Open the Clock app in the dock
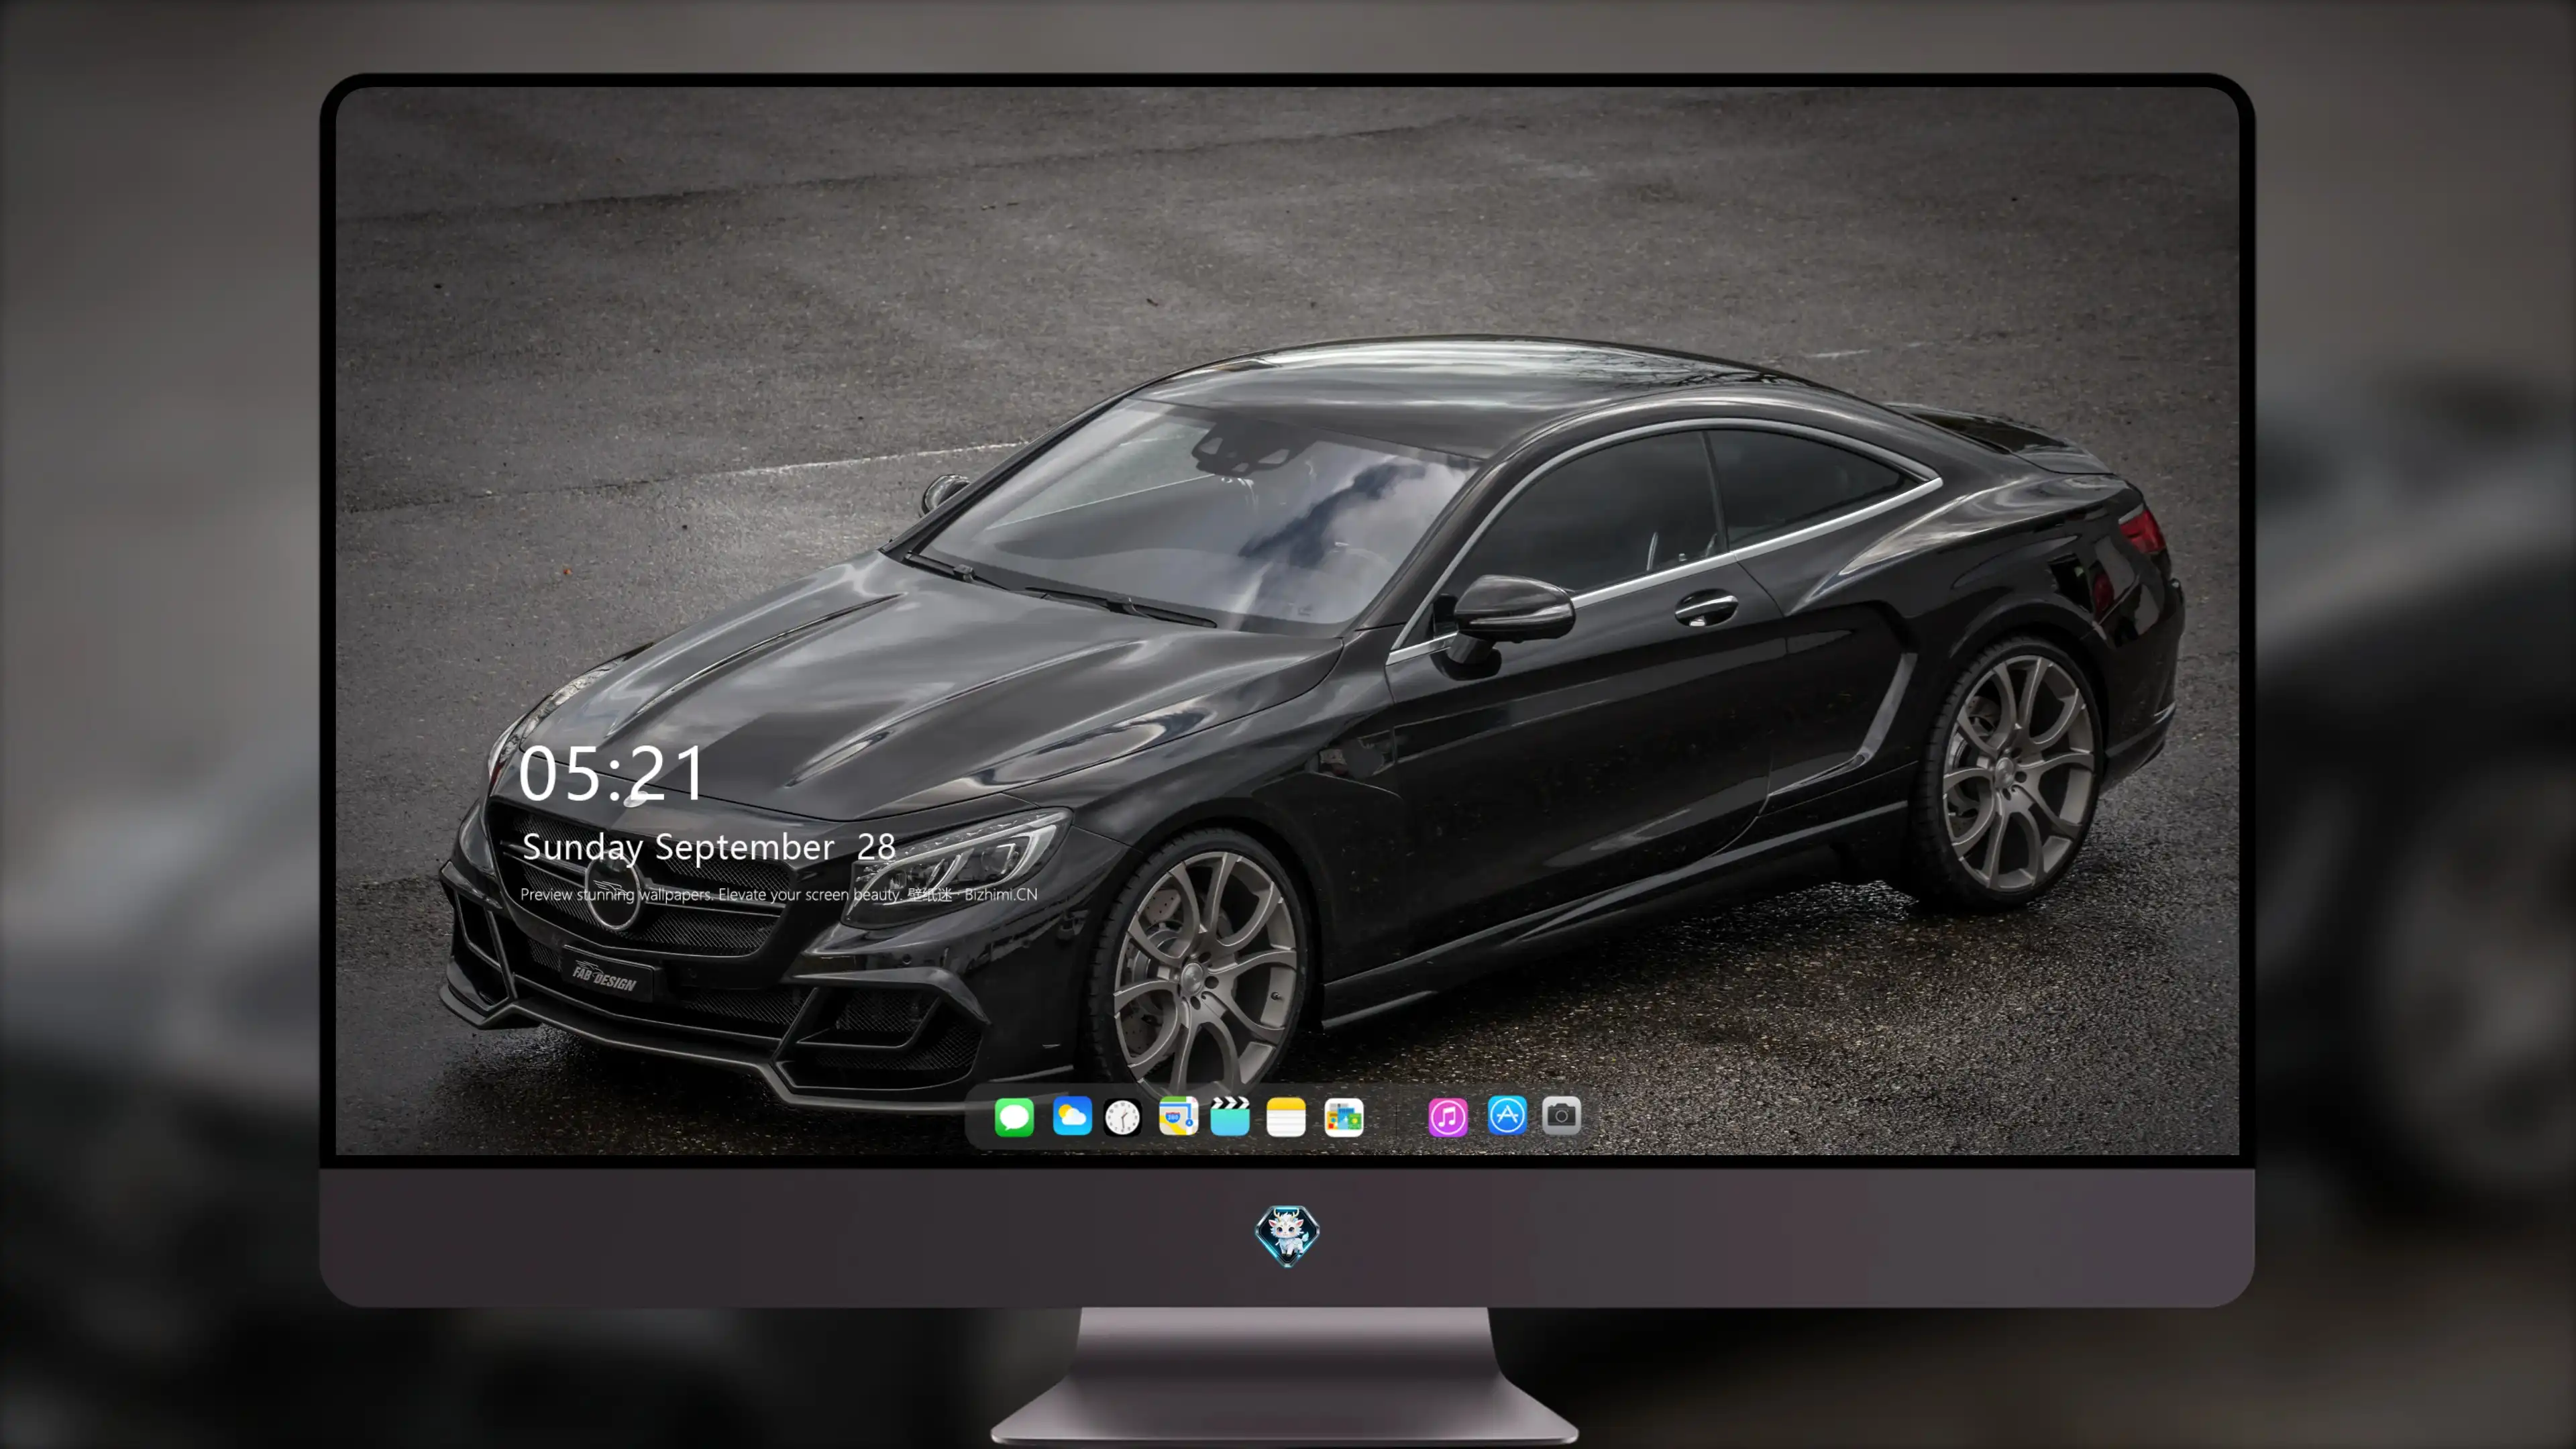Viewport: 2576px width, 1449px height. pyautogui.click(x=1123, y=1117)
